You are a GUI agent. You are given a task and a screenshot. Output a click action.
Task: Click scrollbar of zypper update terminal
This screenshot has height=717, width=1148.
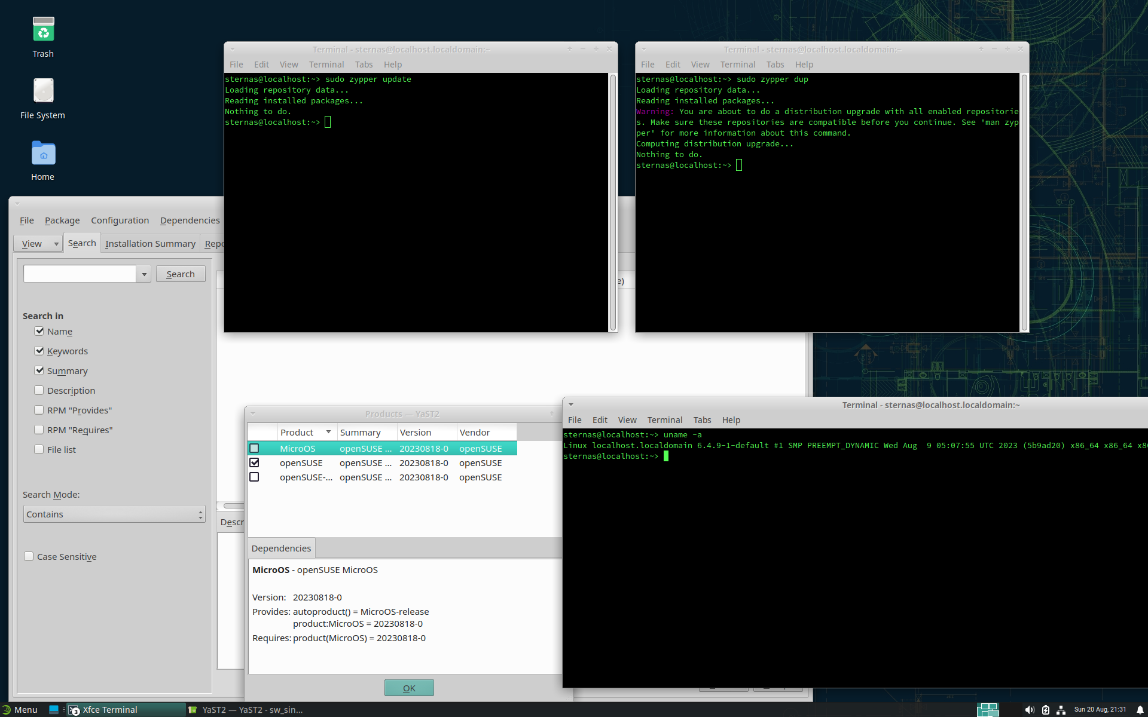coord(613,202)
